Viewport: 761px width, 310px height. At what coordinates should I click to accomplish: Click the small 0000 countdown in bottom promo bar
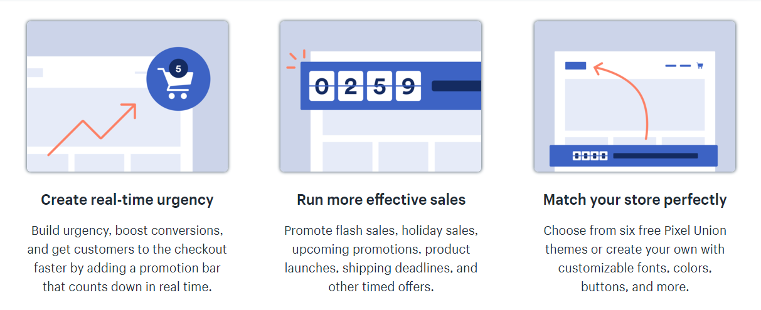coord(590,156)
